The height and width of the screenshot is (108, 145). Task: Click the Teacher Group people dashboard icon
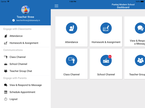click(140, 61)
